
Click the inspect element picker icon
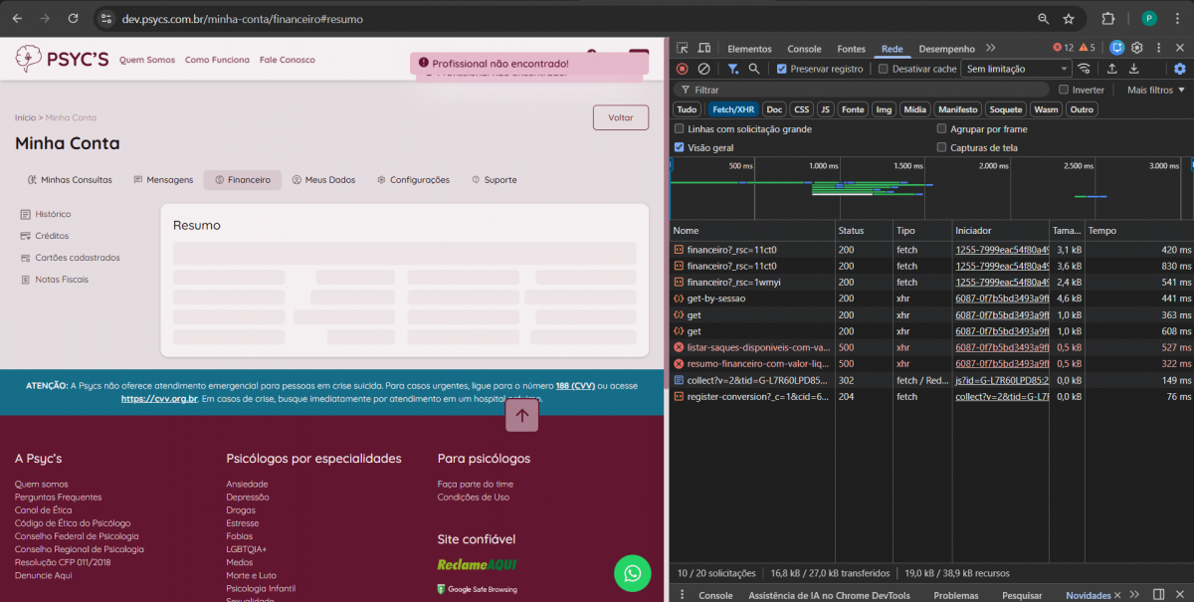[x=682, y=48]
